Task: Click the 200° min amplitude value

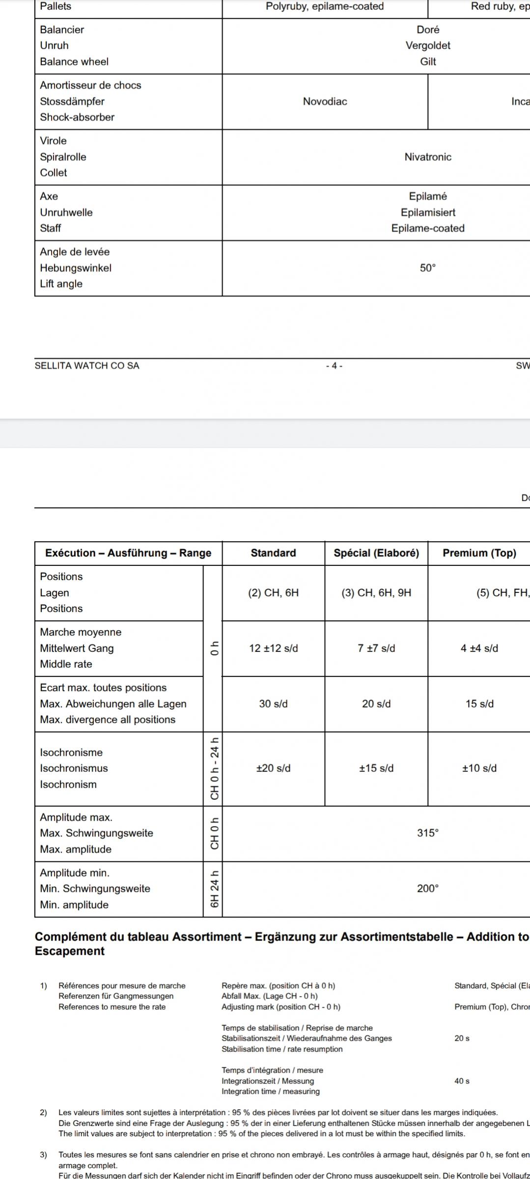Action: 427,888
